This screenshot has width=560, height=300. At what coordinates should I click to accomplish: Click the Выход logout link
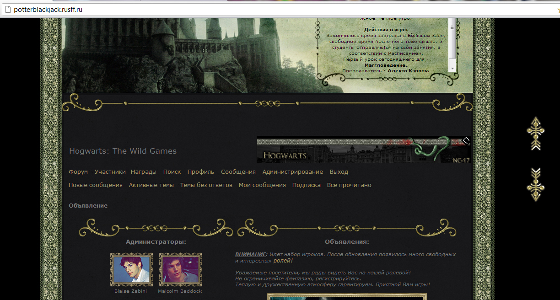click(339, 172)
